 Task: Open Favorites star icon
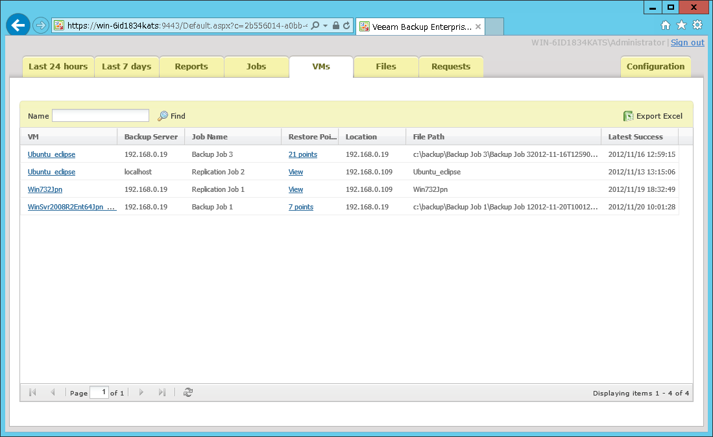pyautogui.click(x=681, y=25)
